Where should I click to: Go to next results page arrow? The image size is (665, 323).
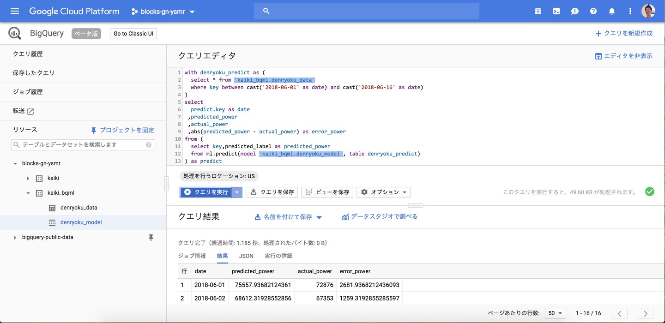point(645,313)
